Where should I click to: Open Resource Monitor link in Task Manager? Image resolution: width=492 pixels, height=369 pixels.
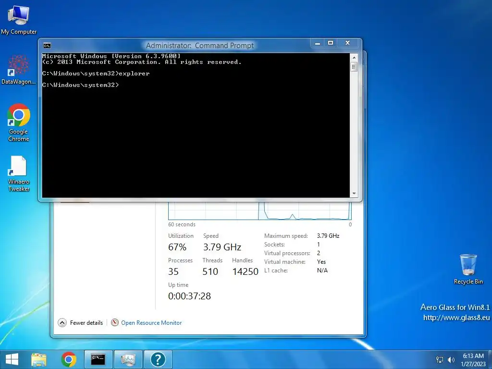(x=151, y=322)
